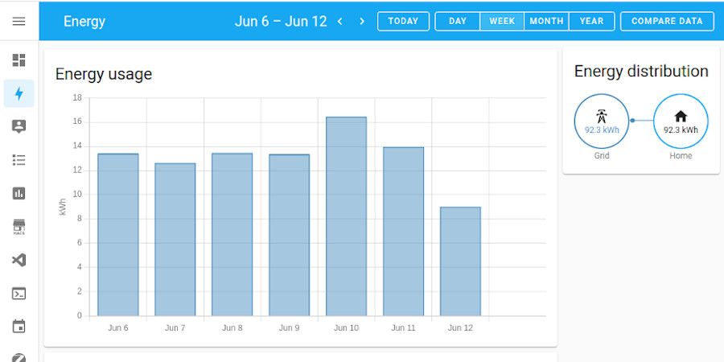Click the Home energy circle
The width and height of the screenshot is (724, 362).
pyautogui.click(x=681, y=121)
